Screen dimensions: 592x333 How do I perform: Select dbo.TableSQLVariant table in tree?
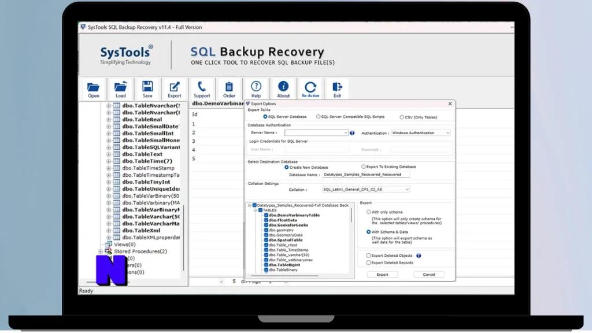pyautogui.click(x=151, y=147)
